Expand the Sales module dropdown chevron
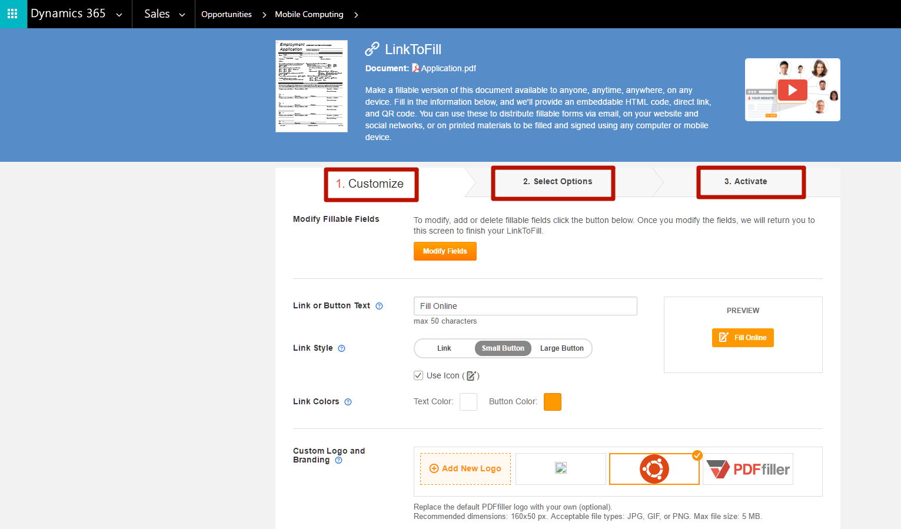 point(182,15)
